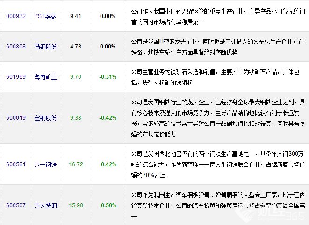
Task: Click stock code 600507
Action: (16, 205)
